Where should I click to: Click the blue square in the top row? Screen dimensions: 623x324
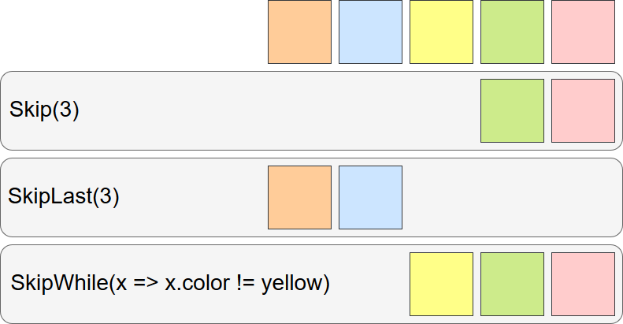(370, 32)
